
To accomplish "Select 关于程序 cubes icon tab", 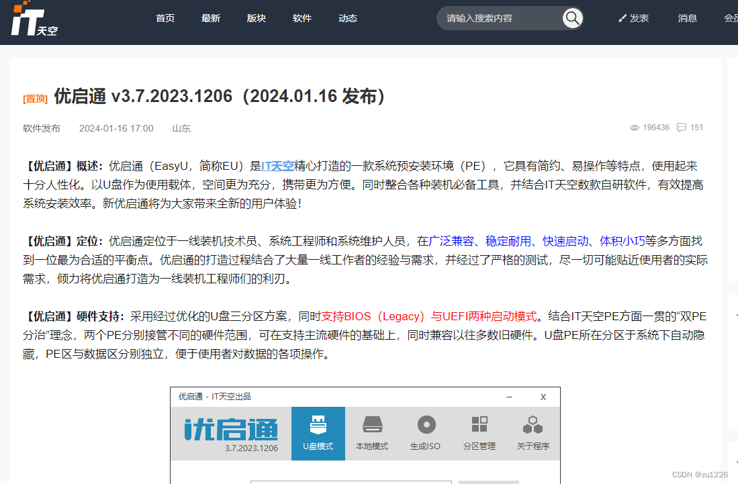I will 533,433.
